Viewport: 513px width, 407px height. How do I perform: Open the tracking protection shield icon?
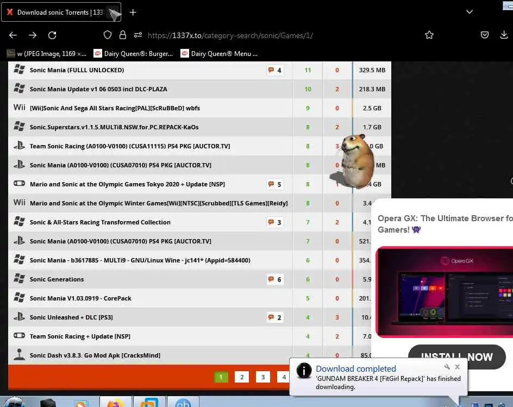click(108, 35)
